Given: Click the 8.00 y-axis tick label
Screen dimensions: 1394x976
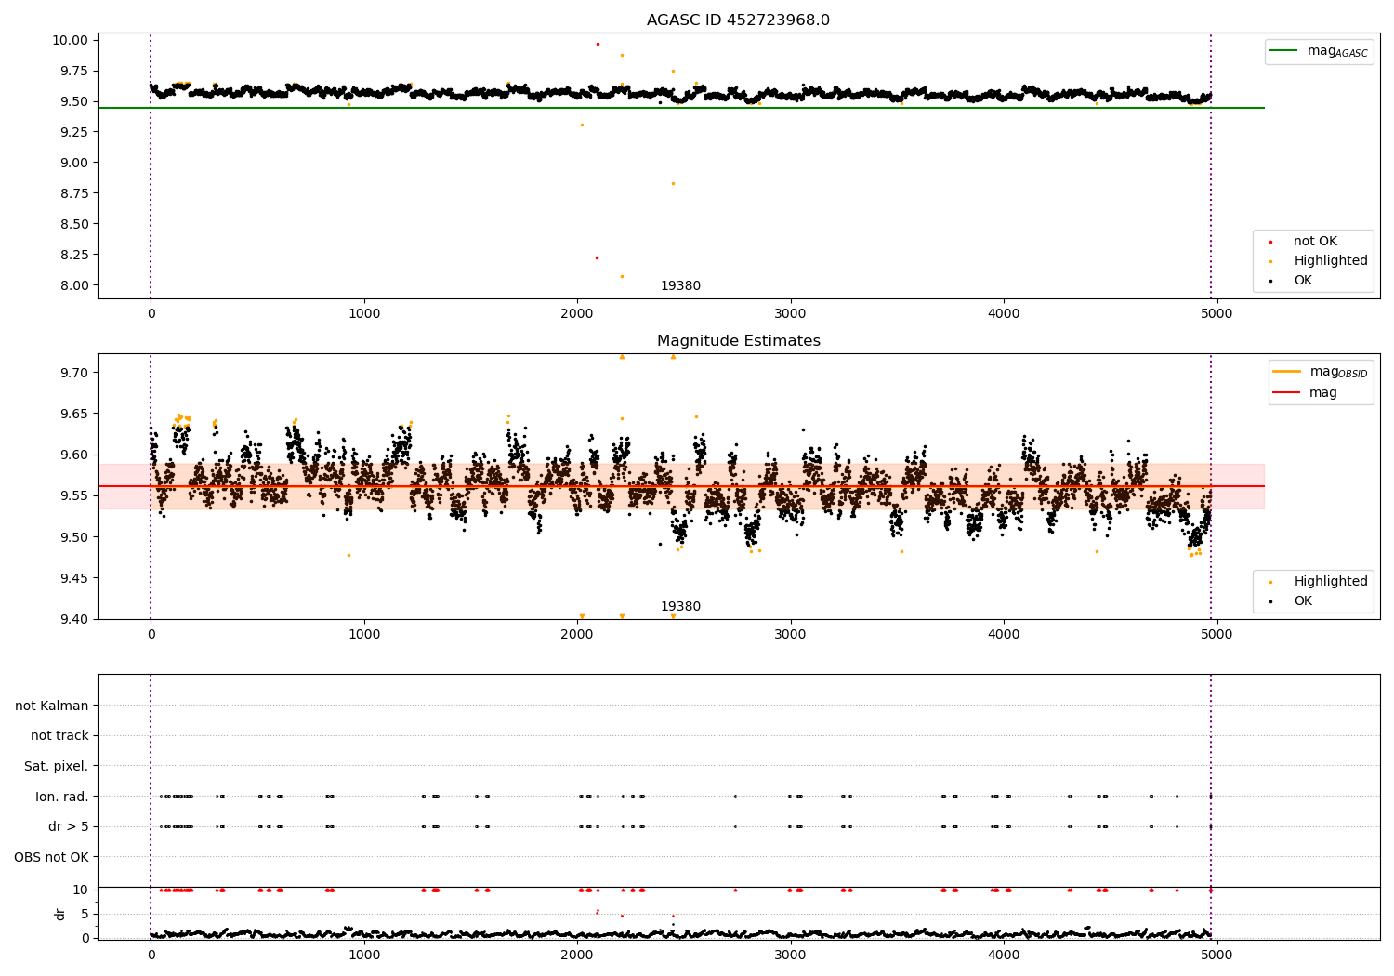Looking at the screenshot, I should point(73,285).
